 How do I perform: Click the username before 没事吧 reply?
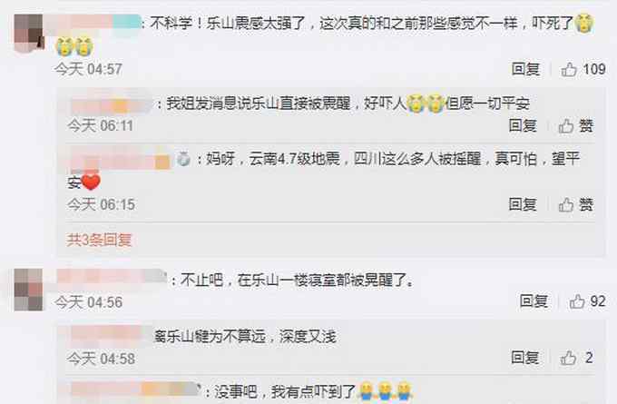click(x=135, y=390)
